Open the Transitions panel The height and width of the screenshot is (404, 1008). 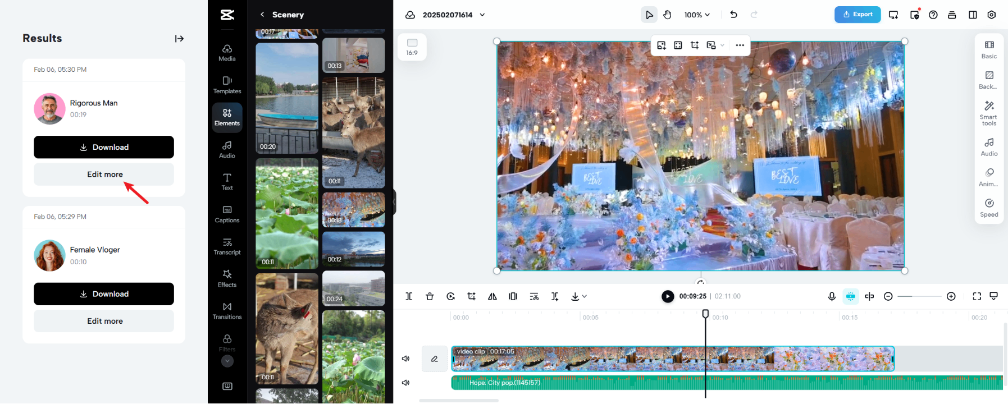tap(227, 311)
